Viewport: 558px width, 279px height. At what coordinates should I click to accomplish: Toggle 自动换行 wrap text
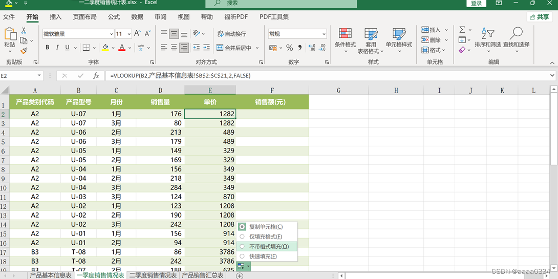232,34
